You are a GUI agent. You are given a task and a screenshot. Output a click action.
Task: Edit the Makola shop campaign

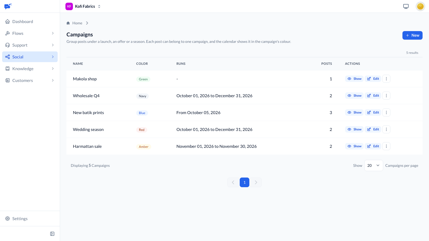point(373,79)
